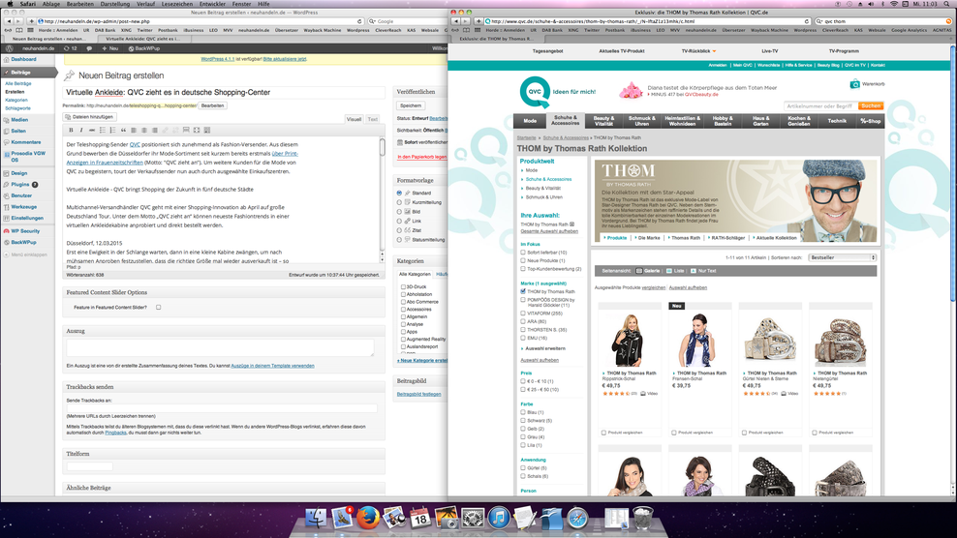Check Sofort lieferbar (10) filter
Image resolution: width=957 pixels, height=538 pixels.
pyautogui.click(x=523, y=252)
